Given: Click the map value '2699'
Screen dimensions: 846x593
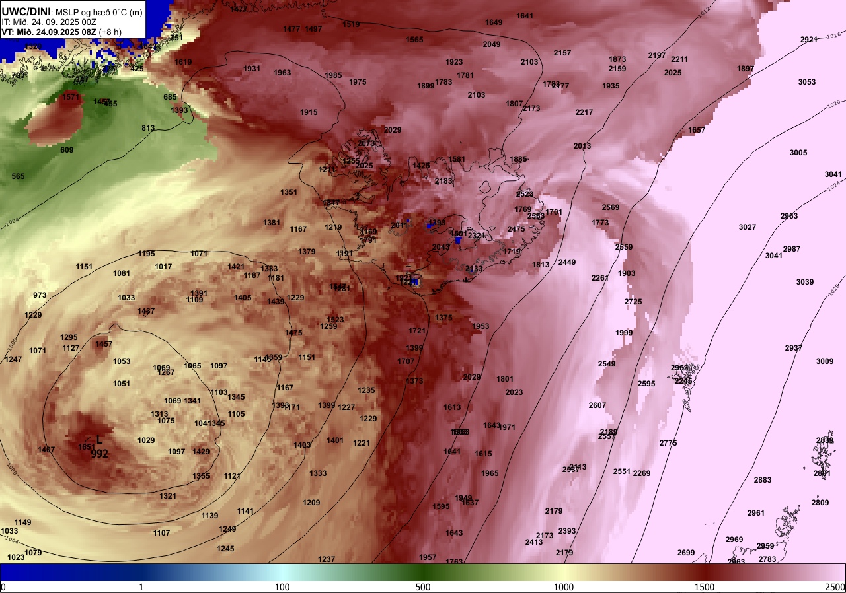Looking at the screenshot, I should pos(686,553).
